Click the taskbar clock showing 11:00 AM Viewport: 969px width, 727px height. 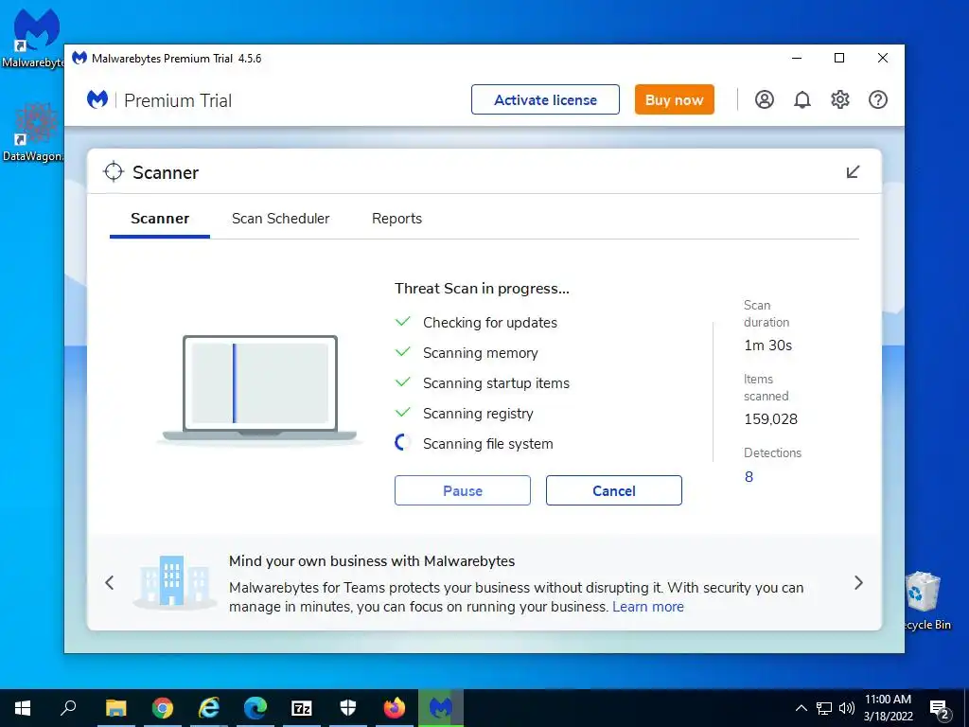pos(888,708)
